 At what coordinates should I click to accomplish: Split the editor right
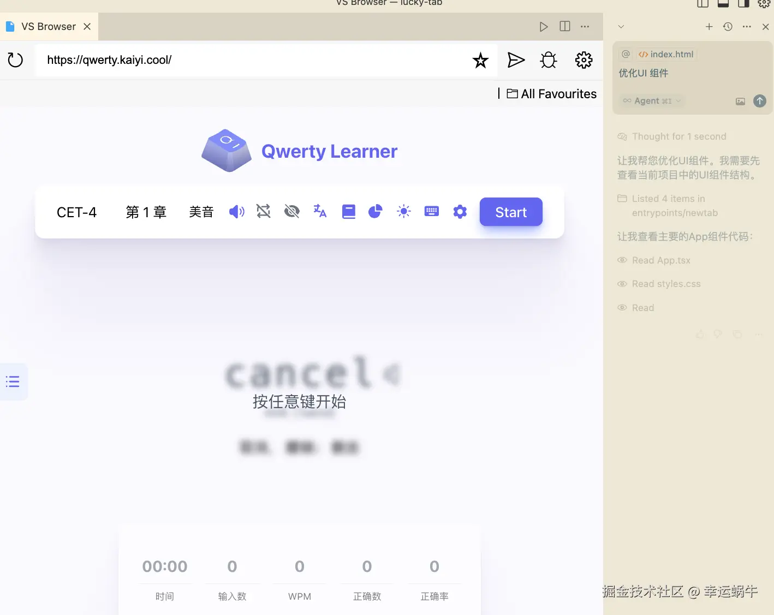coord(565,26)
